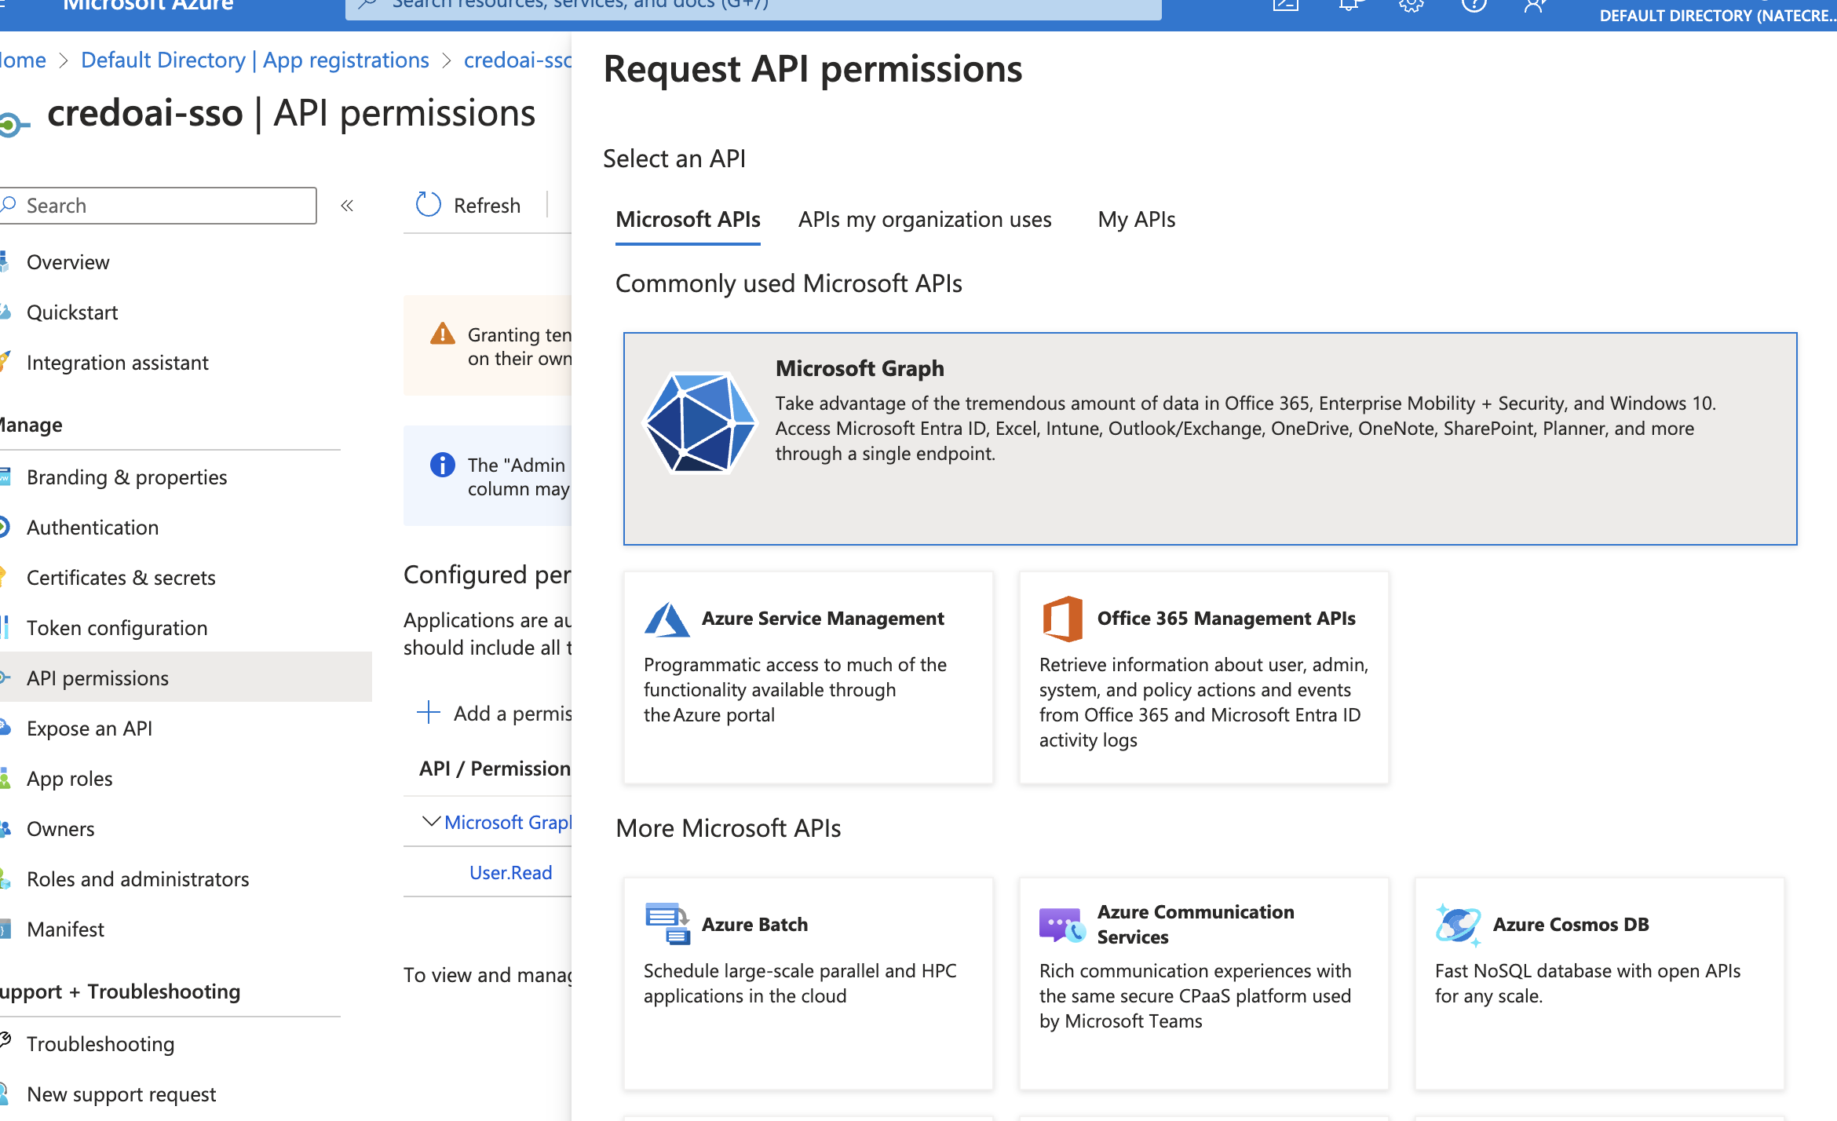Switch to the Microsoft APIs tab

coord(688,220)
